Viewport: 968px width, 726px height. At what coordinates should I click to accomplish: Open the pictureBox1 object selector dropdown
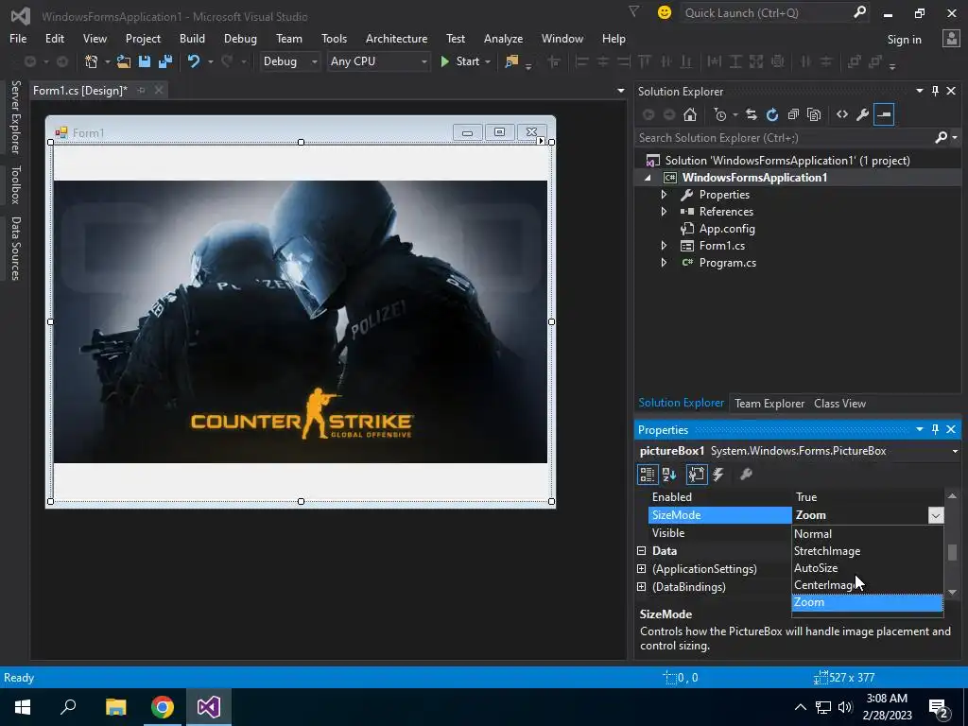point(955,451)
